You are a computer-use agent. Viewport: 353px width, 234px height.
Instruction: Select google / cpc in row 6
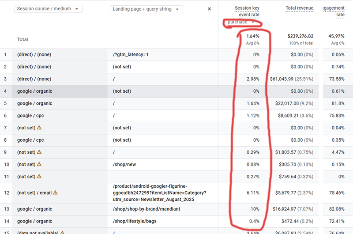30,116
